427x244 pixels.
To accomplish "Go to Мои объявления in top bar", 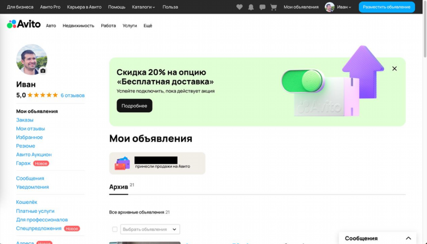I will 301,7.
